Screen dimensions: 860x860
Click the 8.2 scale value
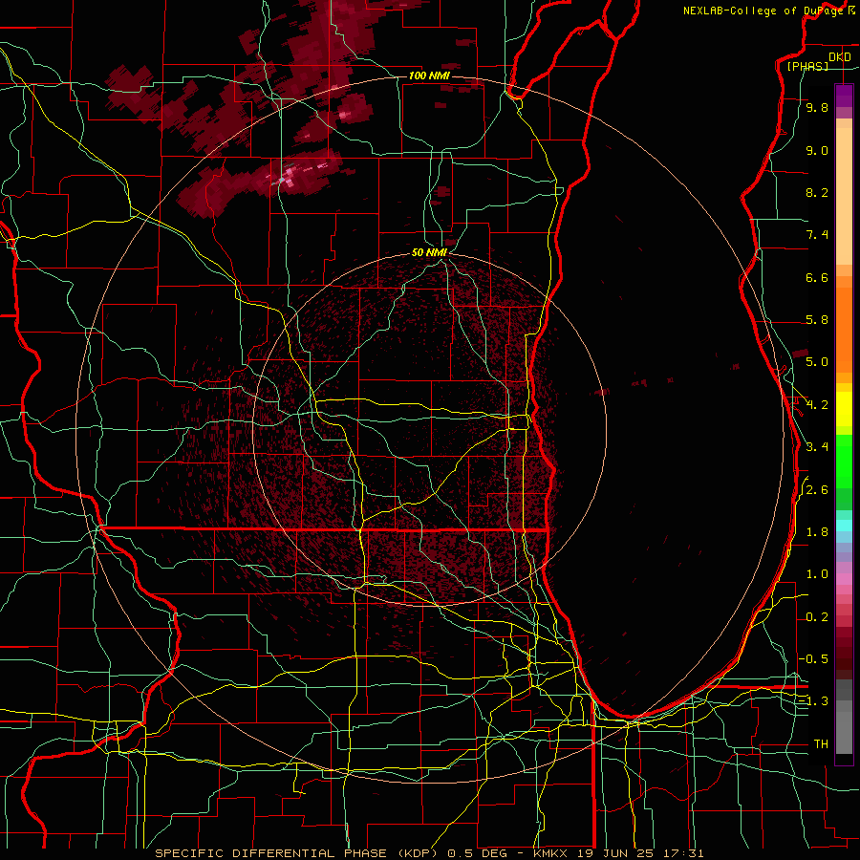click(817, 192)
